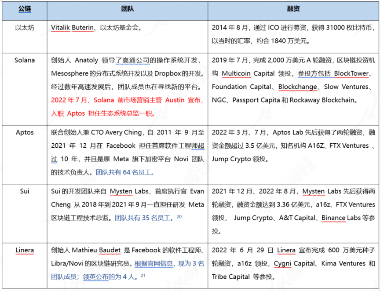Image resolution: width=380 pixels, height=291 pixels.
Task: Click the 2,000 万美元 A 轮融资 text
Action: [300, 60]
